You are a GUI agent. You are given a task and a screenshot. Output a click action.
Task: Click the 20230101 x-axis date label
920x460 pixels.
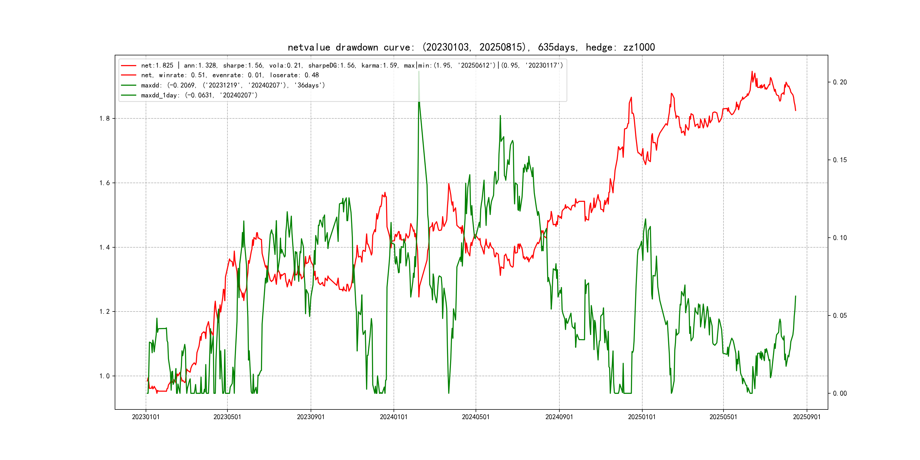click(x=146, y=417)
